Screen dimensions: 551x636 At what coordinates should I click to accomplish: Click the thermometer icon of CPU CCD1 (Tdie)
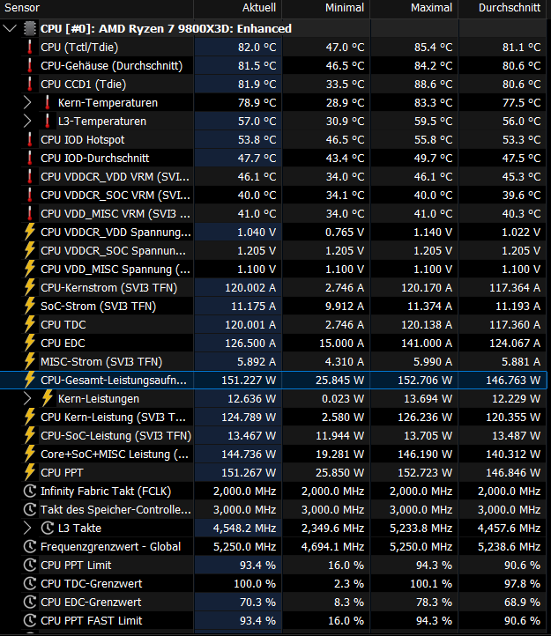click(x=30, y=84)
